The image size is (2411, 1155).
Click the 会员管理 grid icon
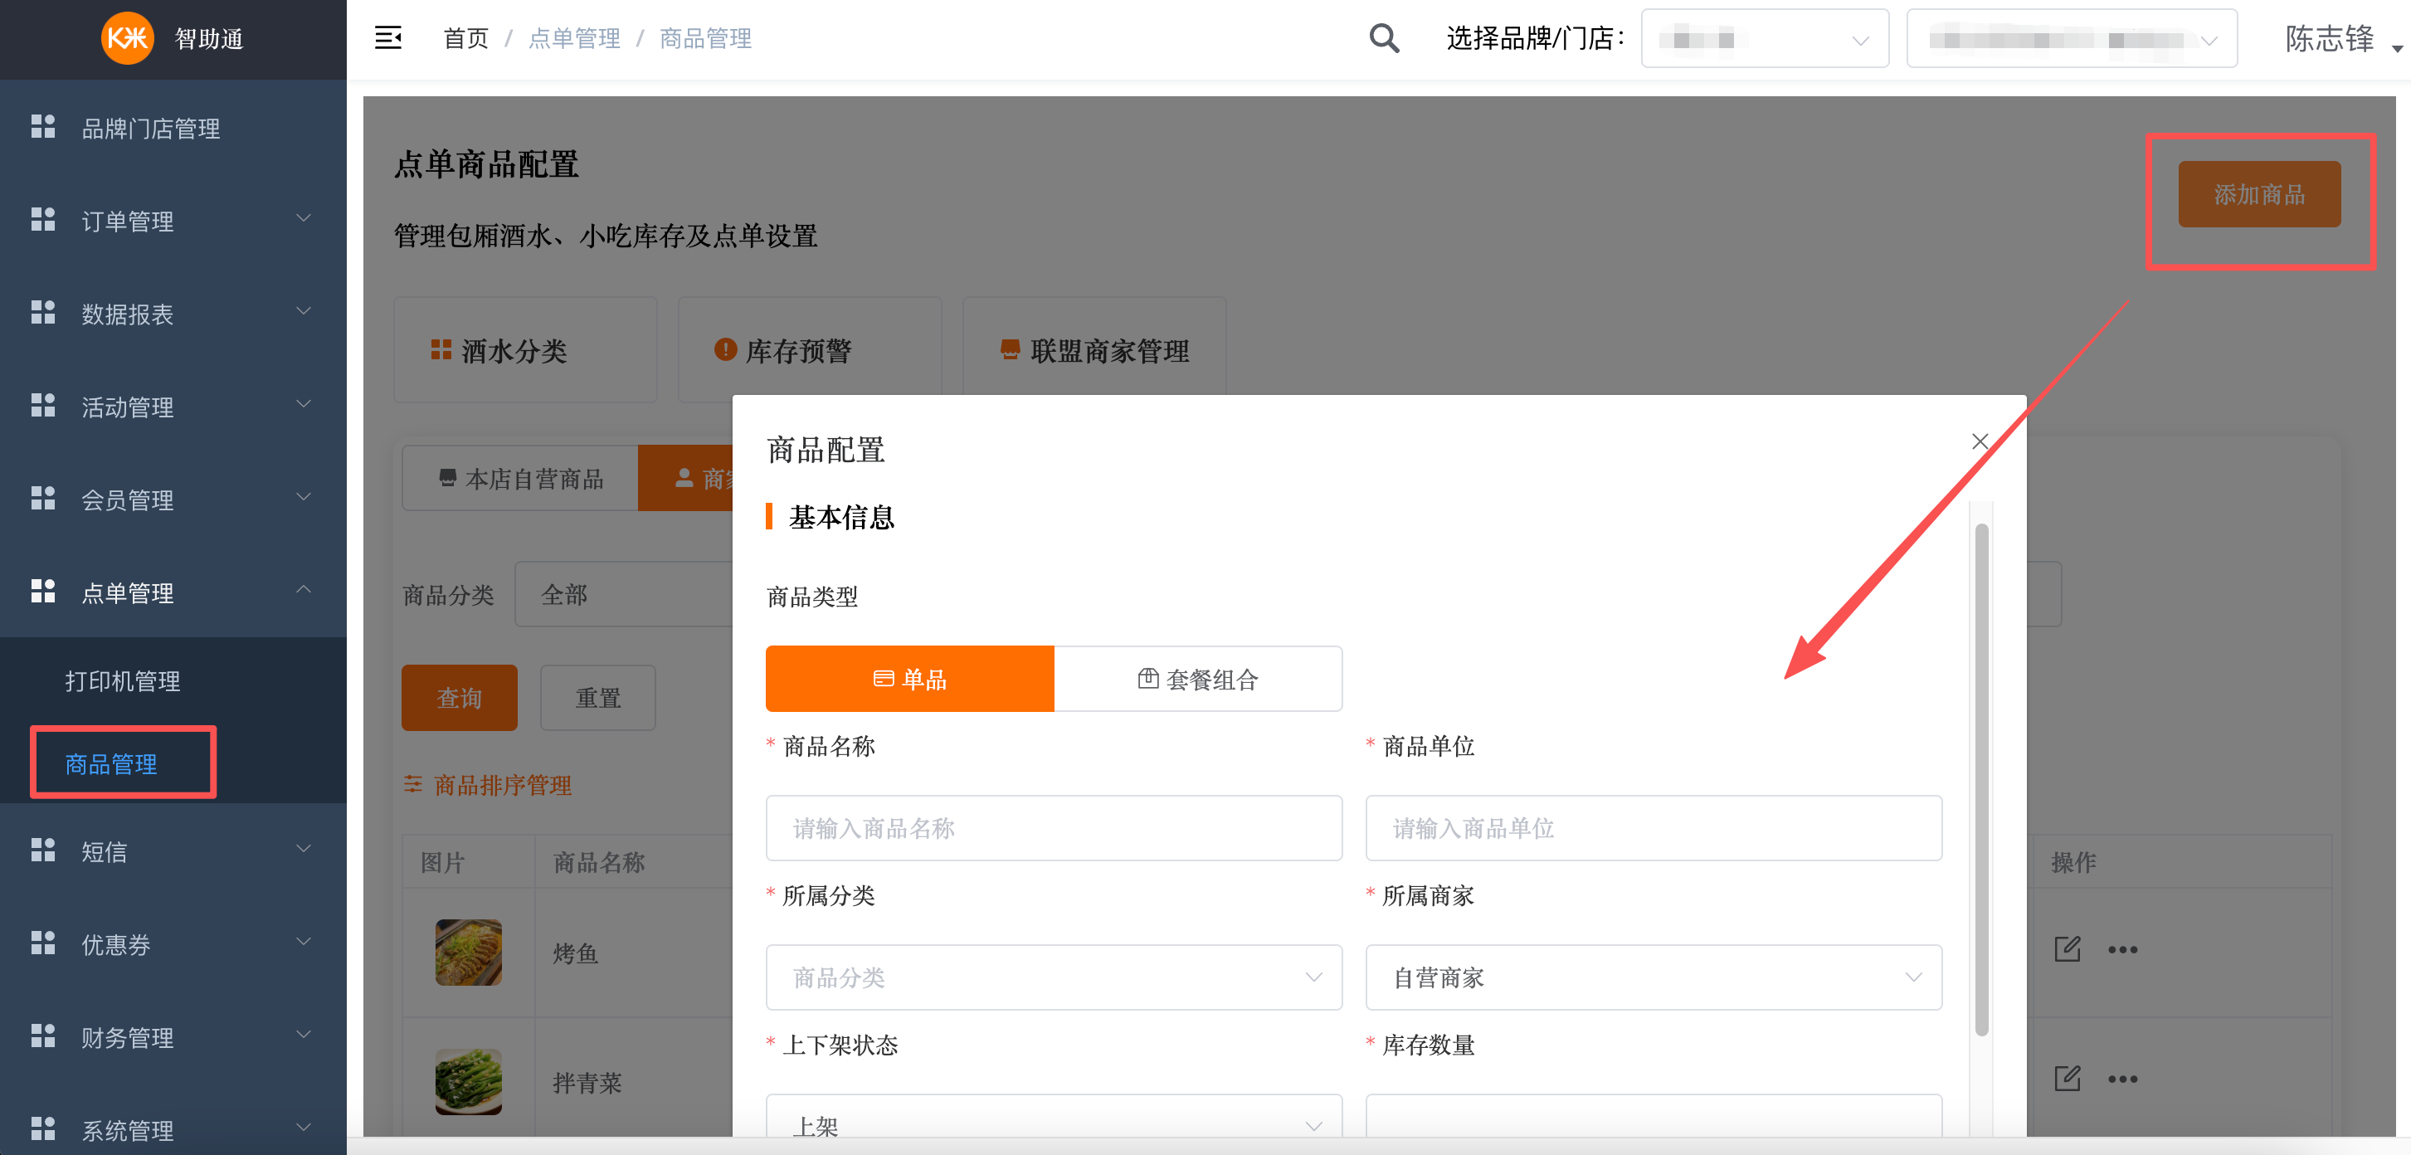tap(43, 499)
